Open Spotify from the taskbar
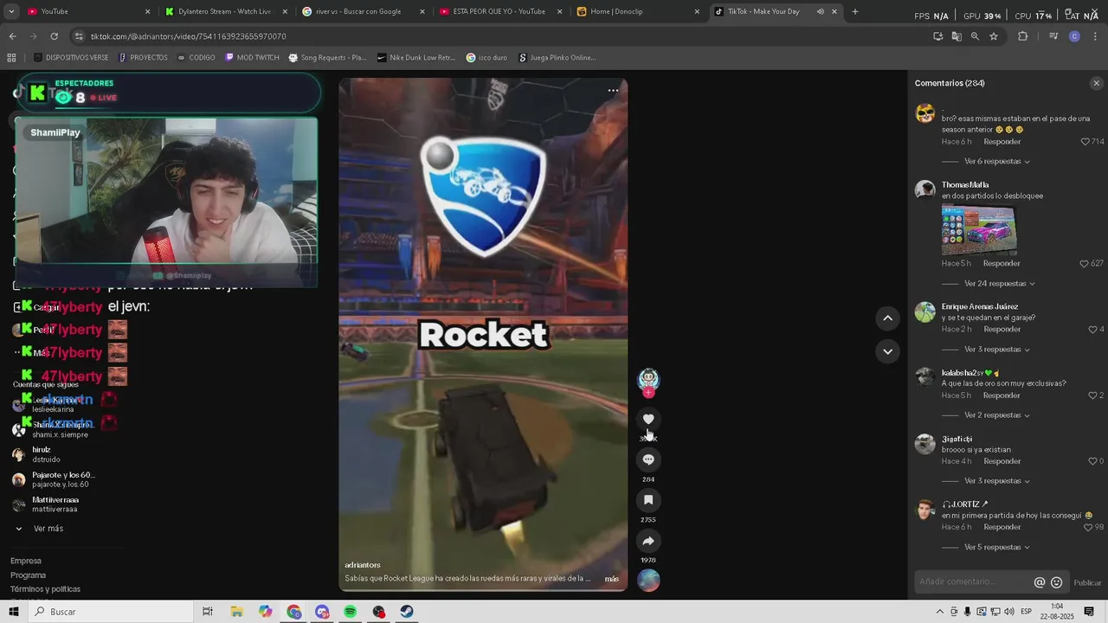Image resolution: width=1108 pixels, height=623 pixels. [x=350, y=612]
